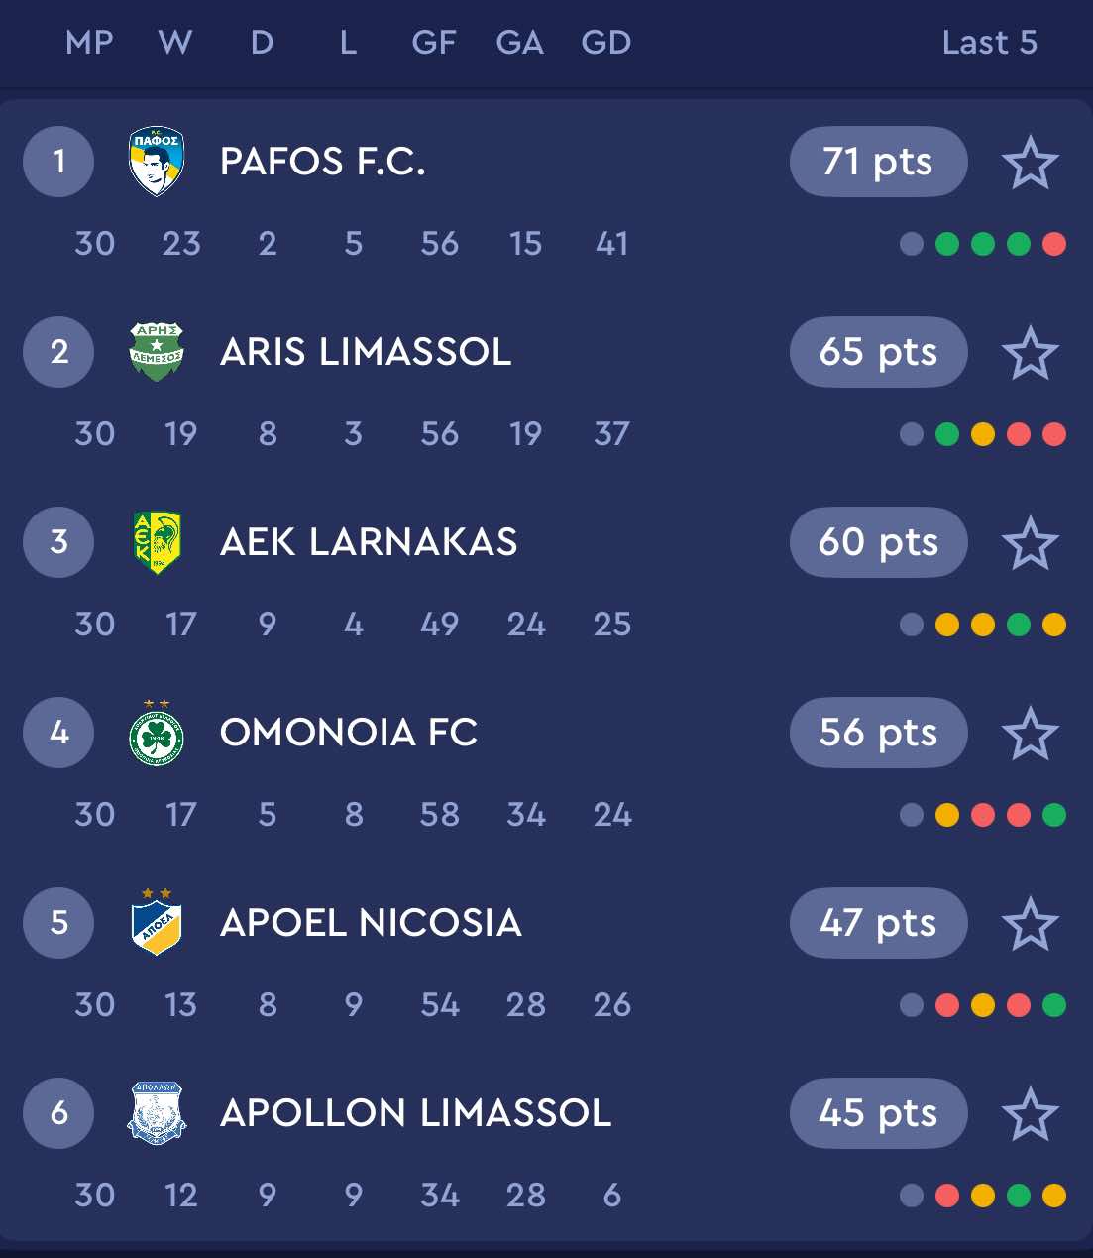Select the AEK Larnakas yellow crest
This screenshot has width=1093, height=1258.
[157, 542]
